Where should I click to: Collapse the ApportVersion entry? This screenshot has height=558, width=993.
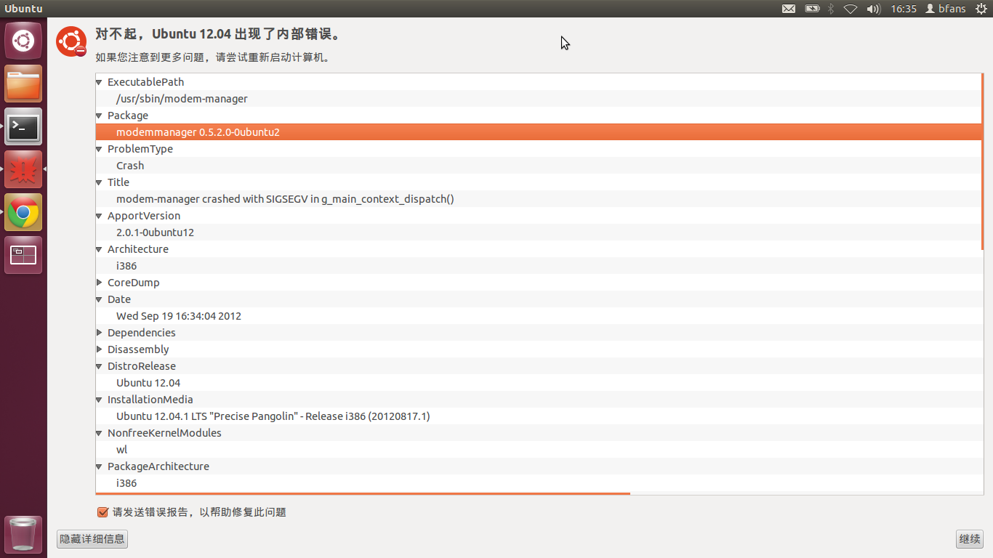tap(100, 216)
